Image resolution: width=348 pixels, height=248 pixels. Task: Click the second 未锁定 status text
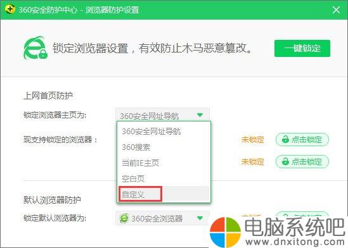coord(252,162)
